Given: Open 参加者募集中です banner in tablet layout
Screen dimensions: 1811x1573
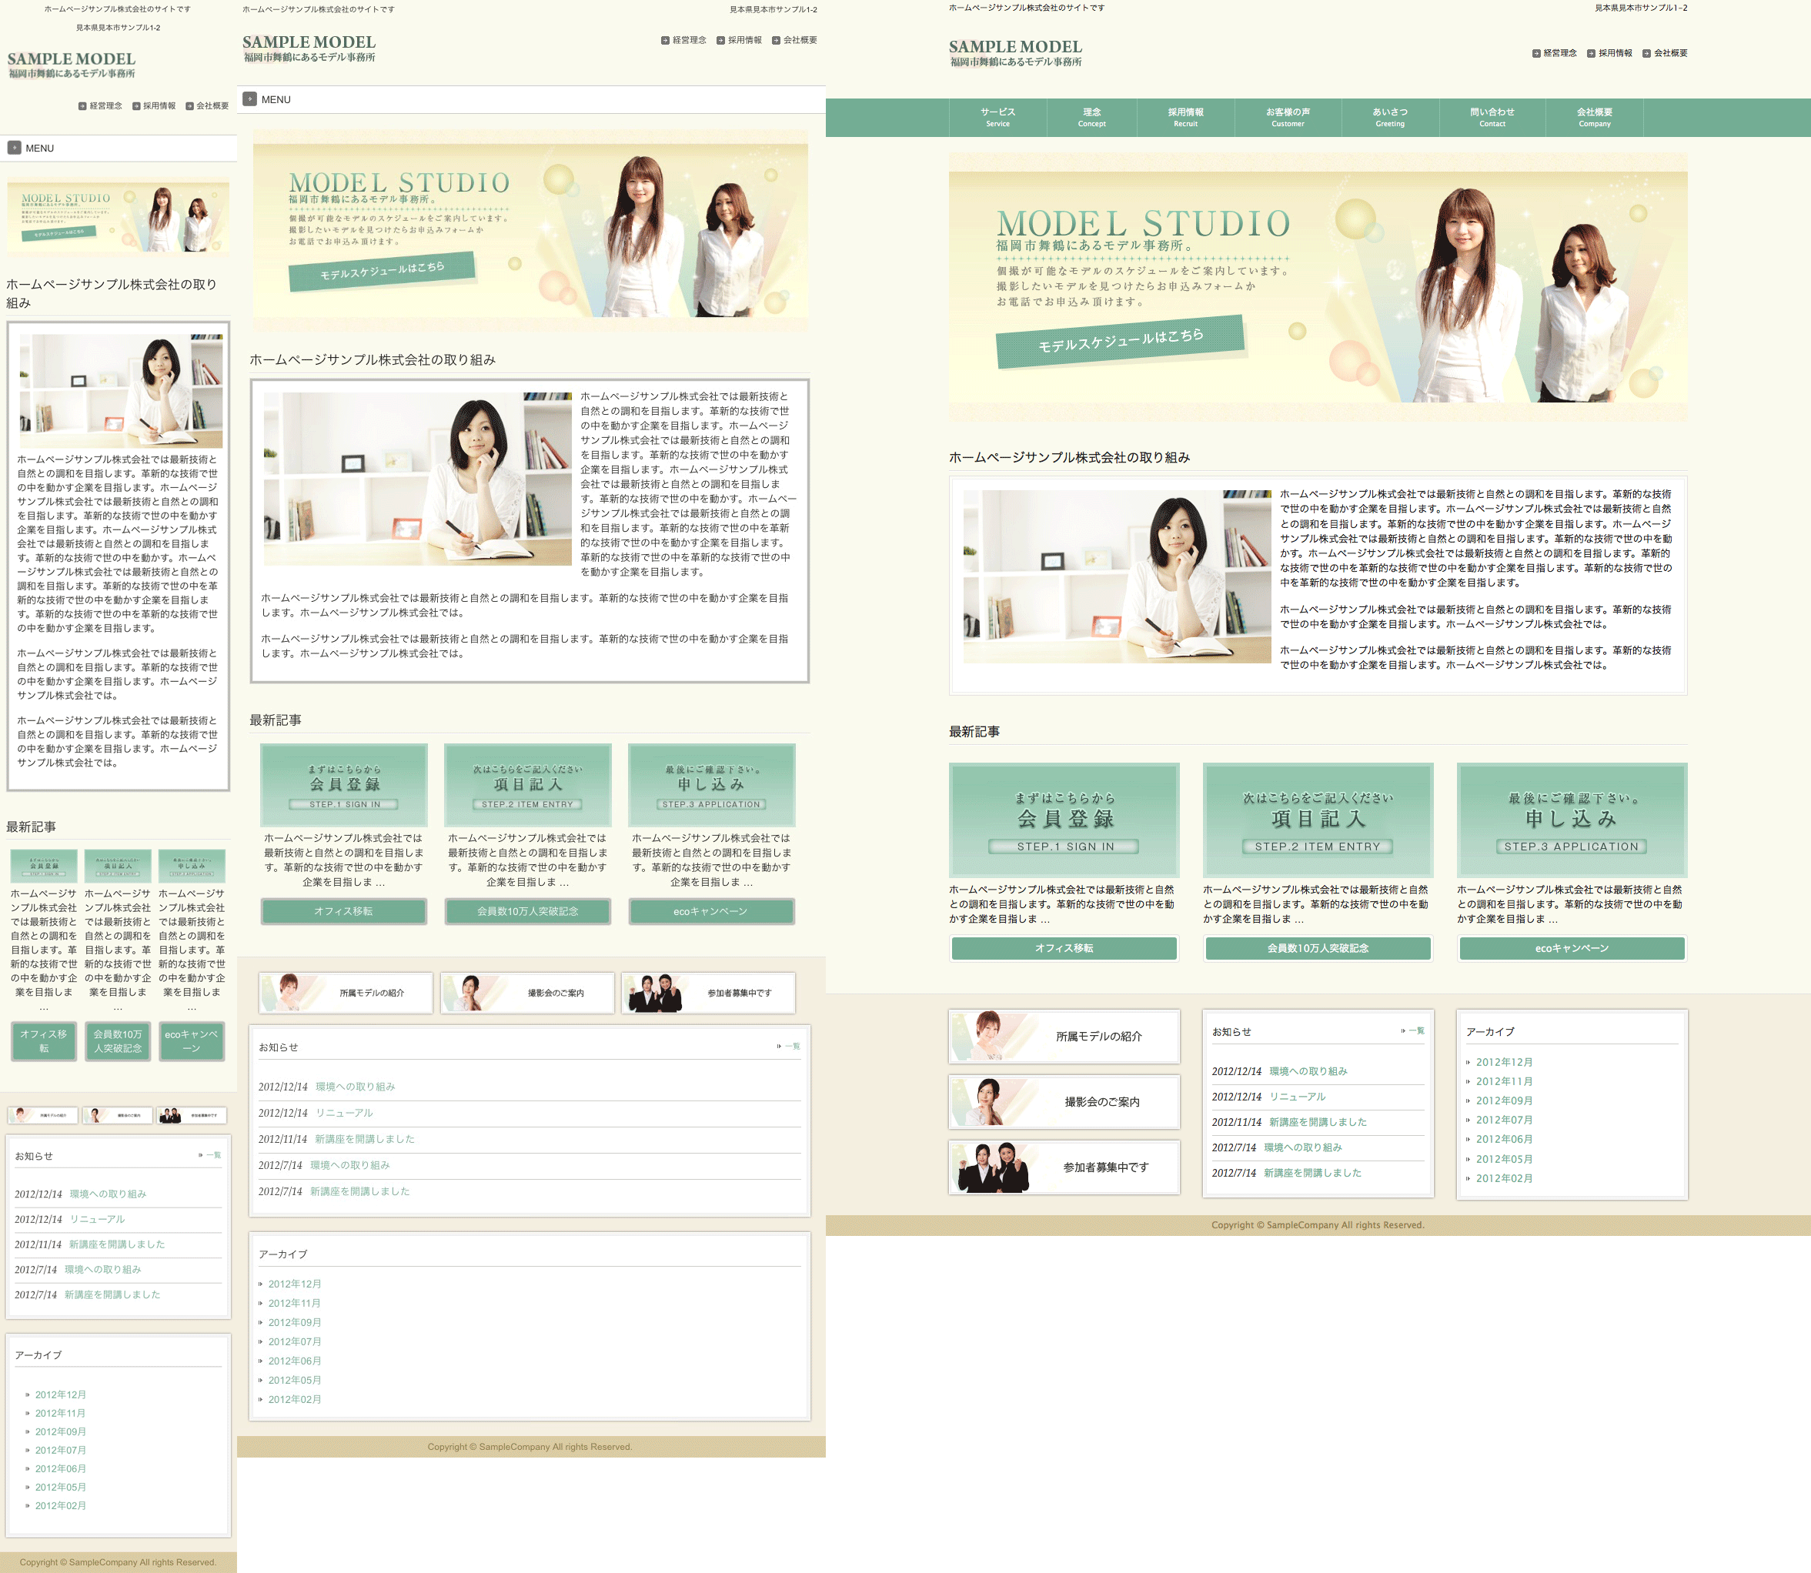Looking at the screenshot, I should pyautogui.click(x=707, y=993).
